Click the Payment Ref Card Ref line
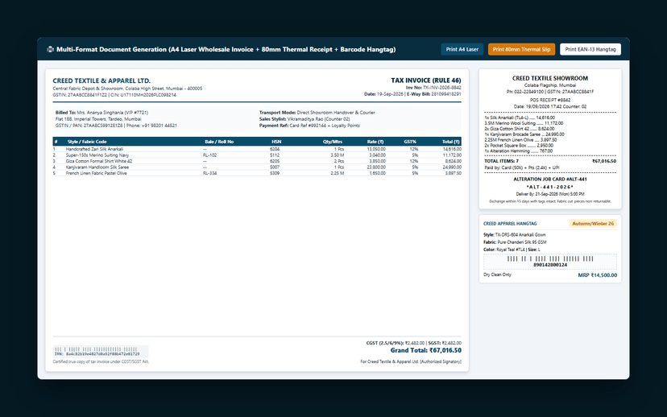The height and width of the screenshot is (417, 667). tap(309, 126)
